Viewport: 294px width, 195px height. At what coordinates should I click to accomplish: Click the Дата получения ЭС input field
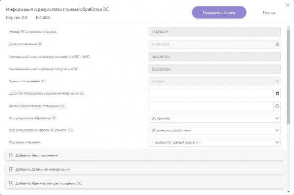pos(211,94)
